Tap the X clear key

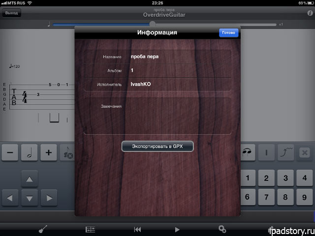305,152
